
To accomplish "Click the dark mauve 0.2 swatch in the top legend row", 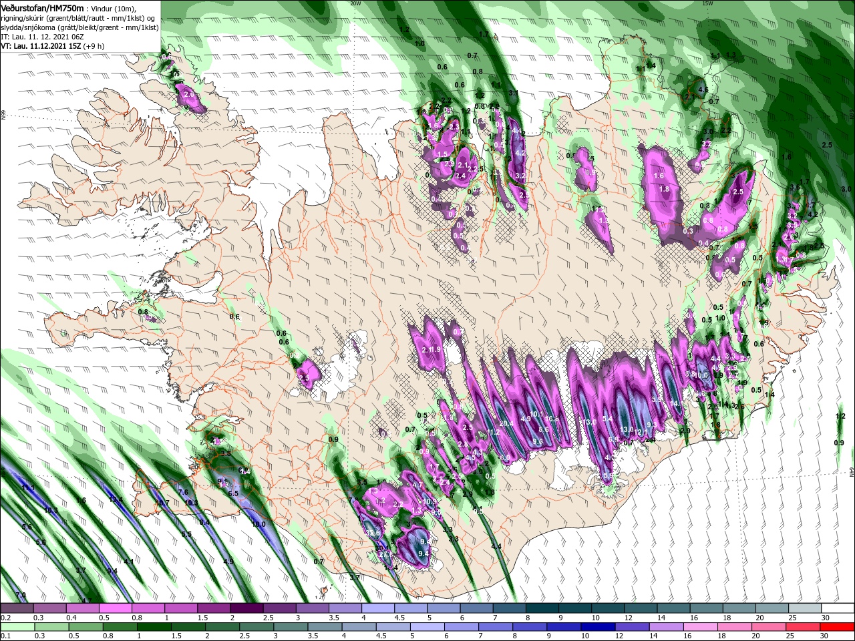I will pyautogui.click(x=17, y=609).
